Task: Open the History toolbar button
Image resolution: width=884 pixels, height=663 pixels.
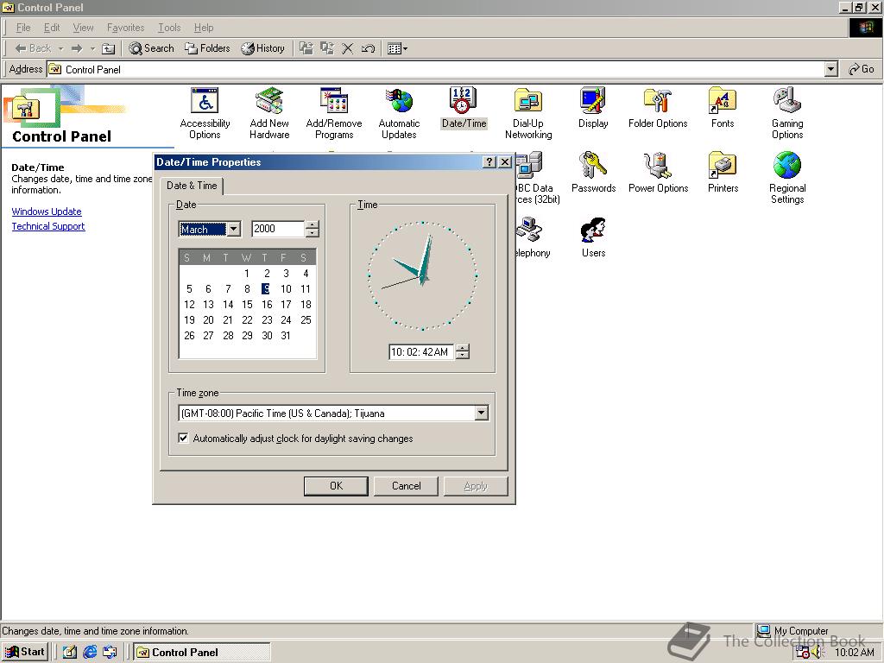Action: (262, 48)
